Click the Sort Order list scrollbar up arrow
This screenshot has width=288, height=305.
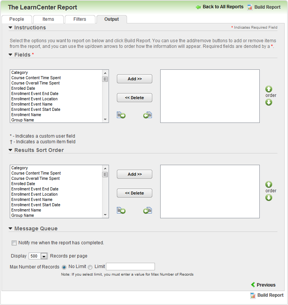click(x=105, y=168)
